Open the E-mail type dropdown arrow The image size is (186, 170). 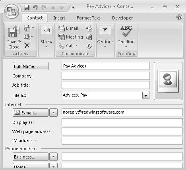click(53, 113)
